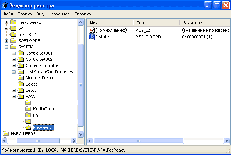
Task: Click the REG_DWORD type cell
Action: 148,37
